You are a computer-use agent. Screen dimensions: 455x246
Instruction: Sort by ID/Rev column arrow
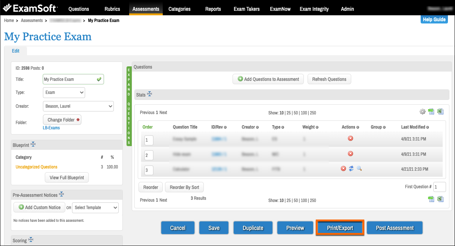coord(225,127)
